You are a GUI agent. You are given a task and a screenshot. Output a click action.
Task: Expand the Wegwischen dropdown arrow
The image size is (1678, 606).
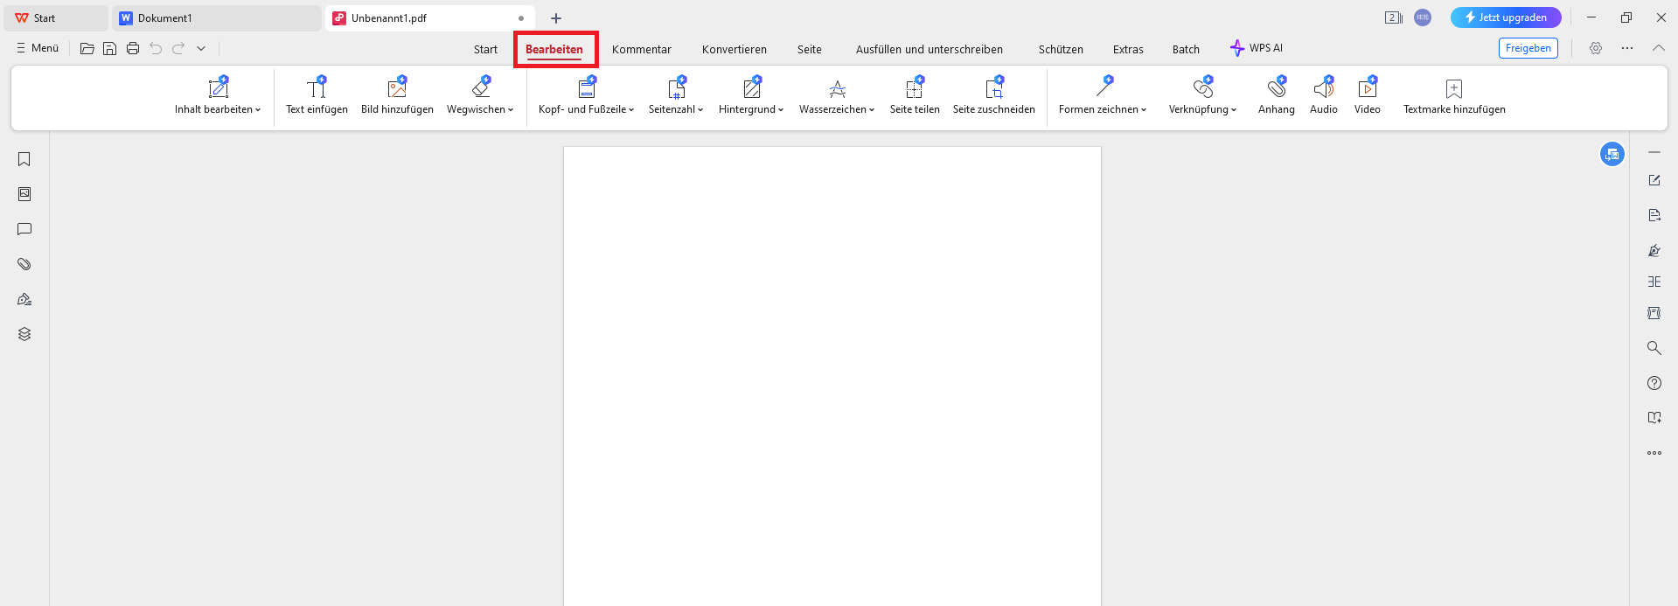pos(511,110)
